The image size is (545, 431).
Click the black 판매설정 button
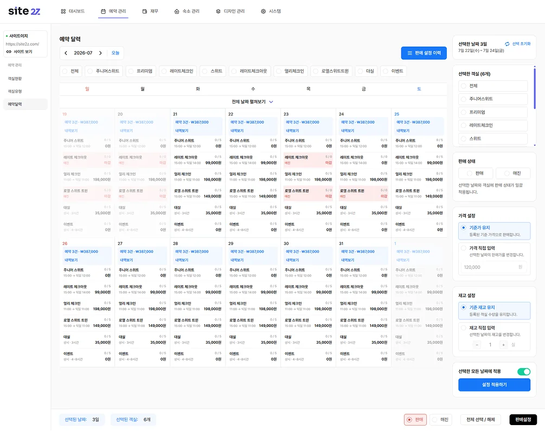click(523, 420)
